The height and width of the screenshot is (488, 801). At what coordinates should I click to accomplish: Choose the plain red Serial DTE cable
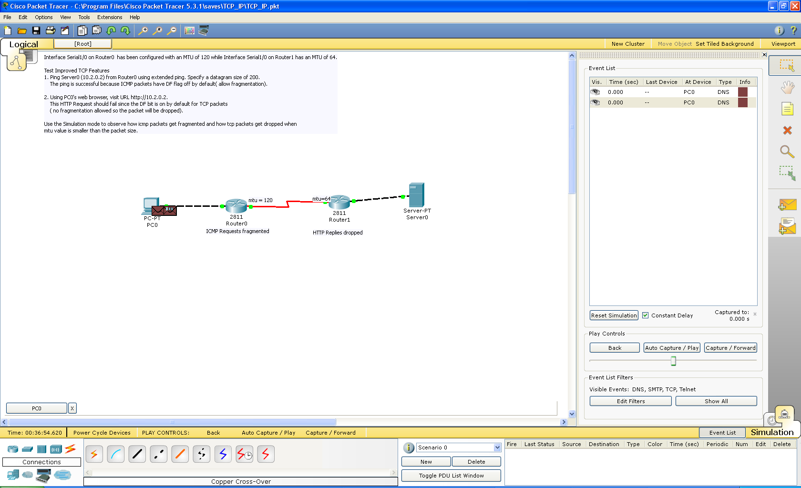point(266,454)
